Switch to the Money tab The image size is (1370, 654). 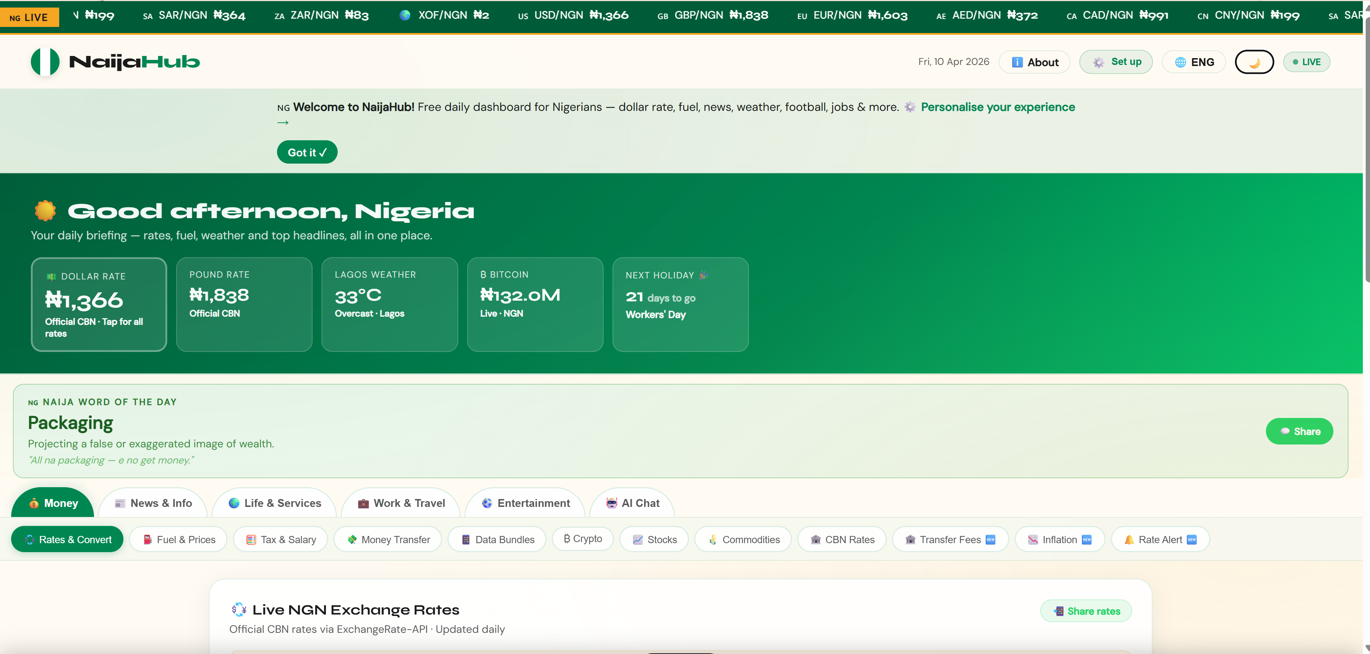[x=53, y=503]
